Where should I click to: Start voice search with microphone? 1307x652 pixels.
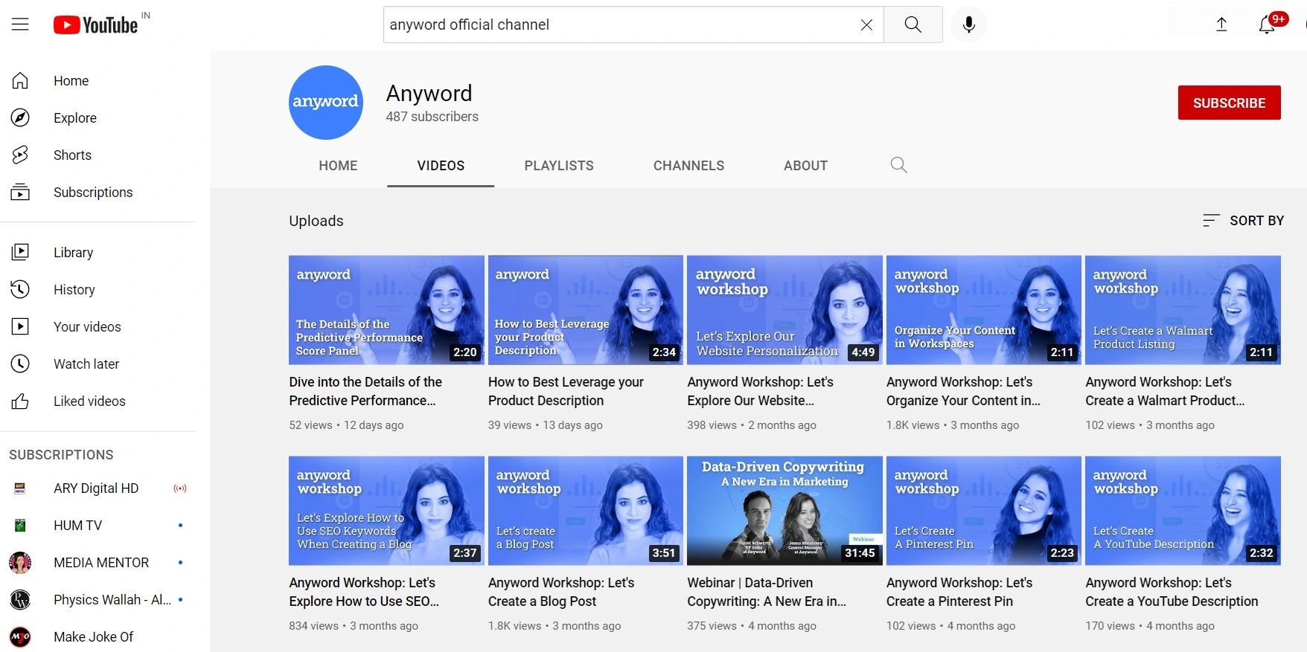968,25
